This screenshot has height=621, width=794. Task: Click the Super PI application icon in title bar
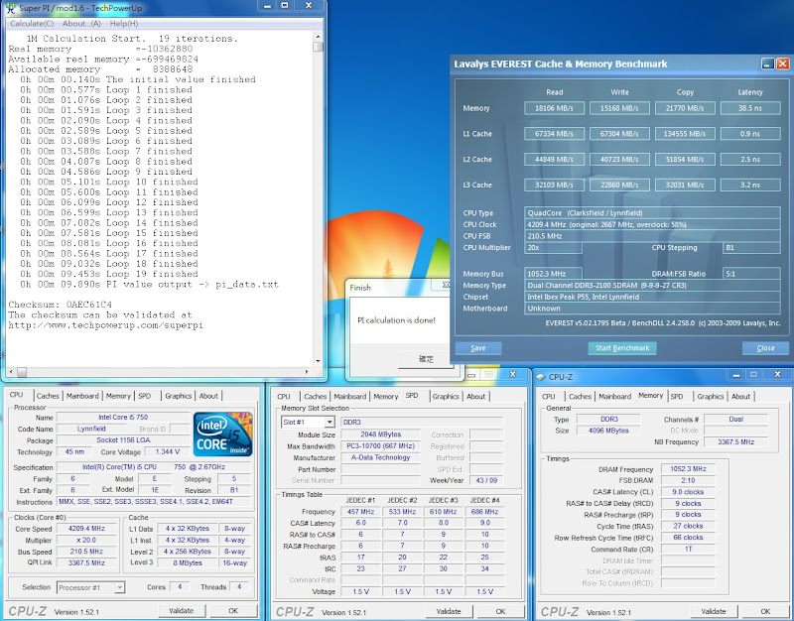click(x=11, y=8)
